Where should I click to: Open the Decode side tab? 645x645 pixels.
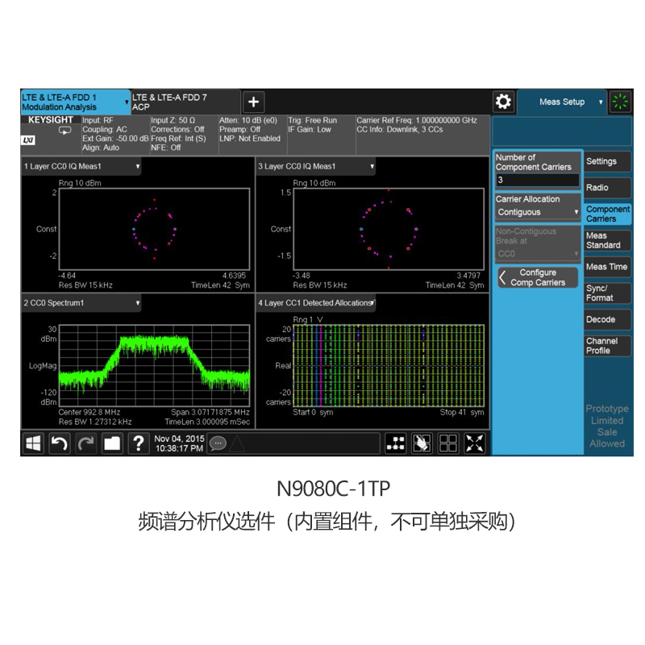pos(607,319)
